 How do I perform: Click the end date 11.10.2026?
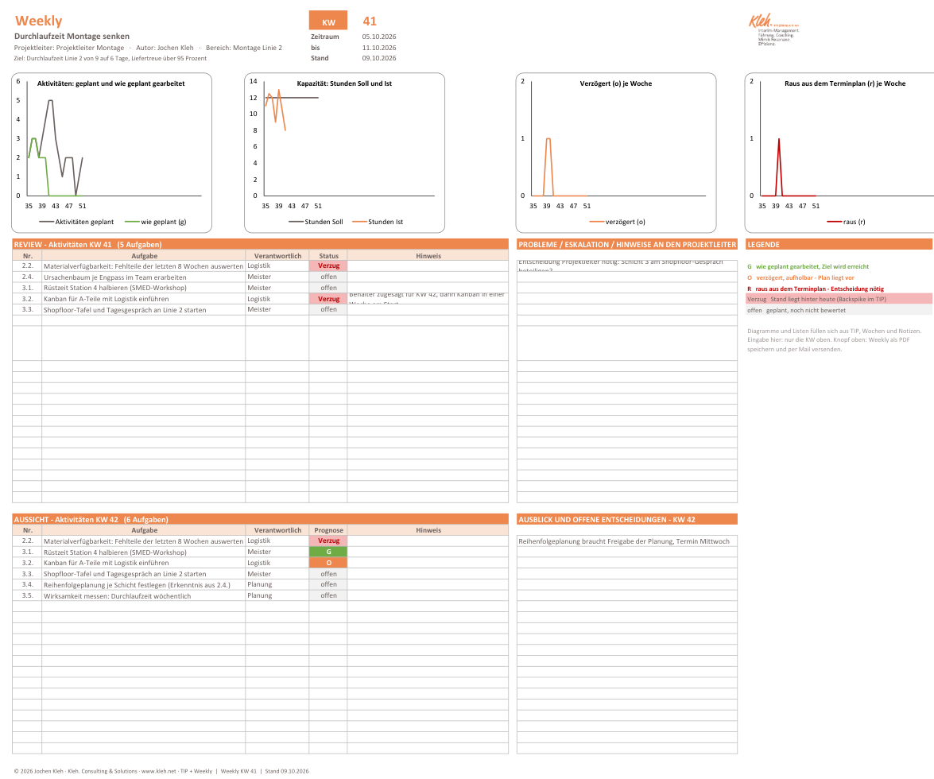379,48
